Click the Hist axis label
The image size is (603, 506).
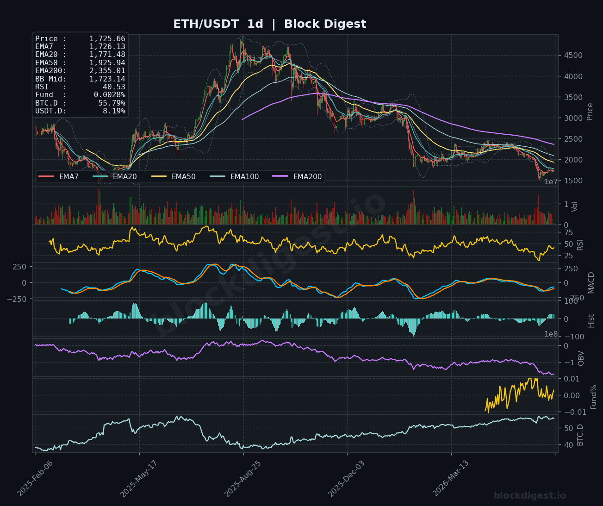point(591,320)
